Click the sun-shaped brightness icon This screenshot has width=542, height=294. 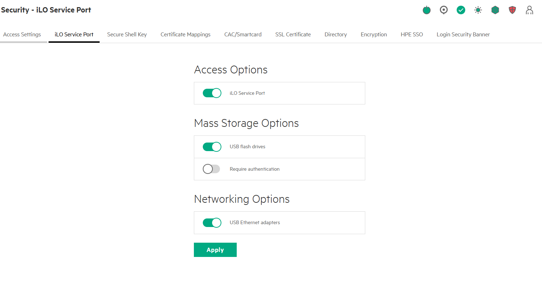tap(478, 10)
